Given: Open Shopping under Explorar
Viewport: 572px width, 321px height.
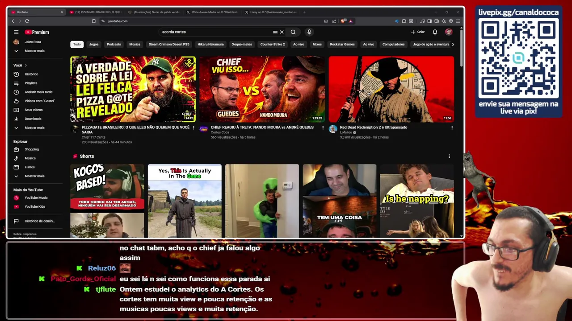Looking at the screenshot, I should pyautogui.click(x=31, y=149).
